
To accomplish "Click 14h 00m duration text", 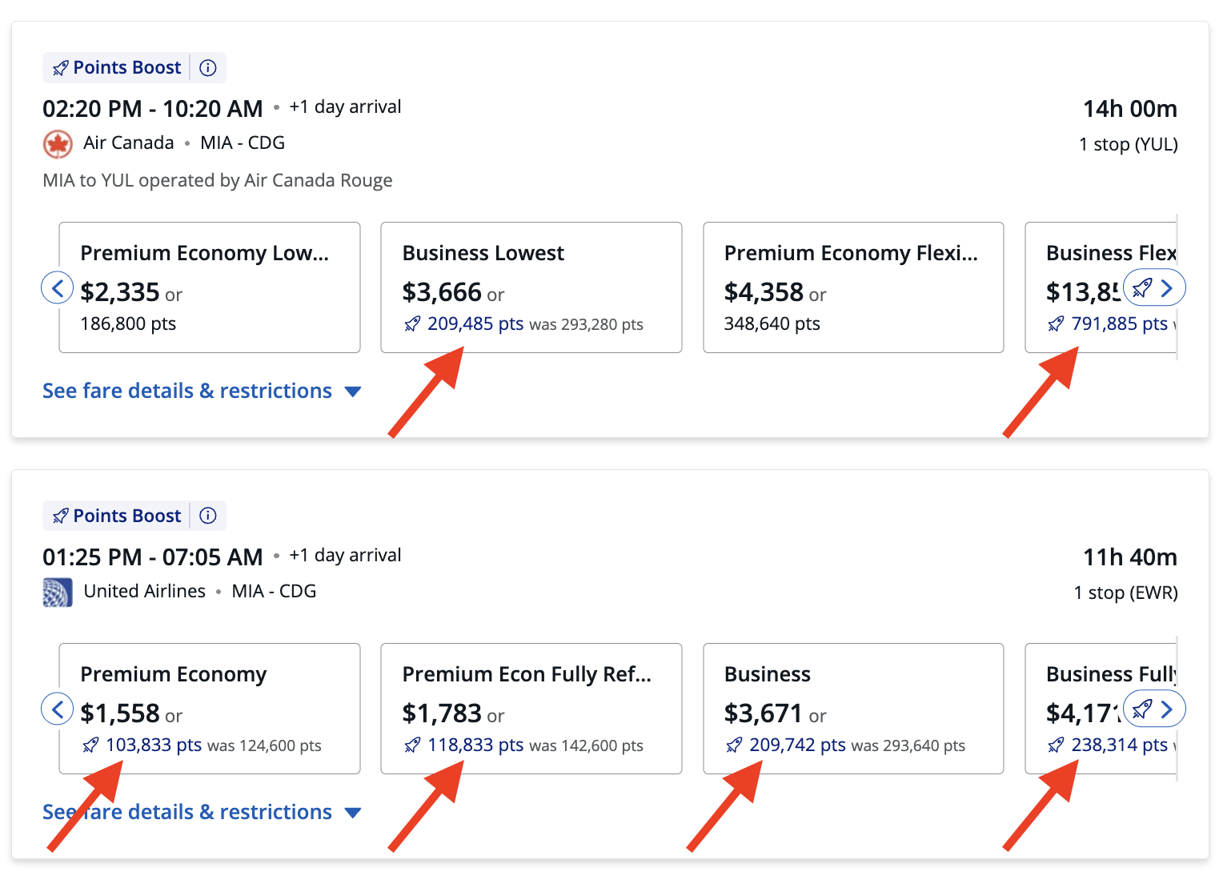I will click(1130, 109).
